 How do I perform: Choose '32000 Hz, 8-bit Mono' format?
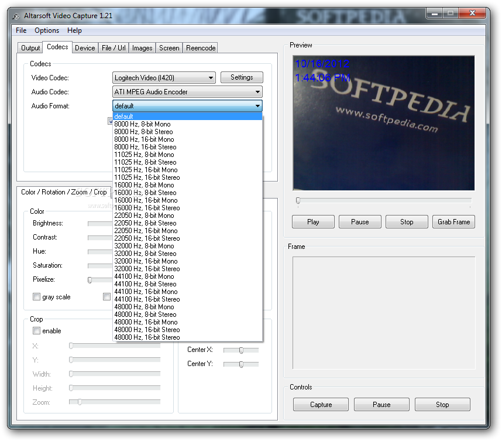click(187, 246)
